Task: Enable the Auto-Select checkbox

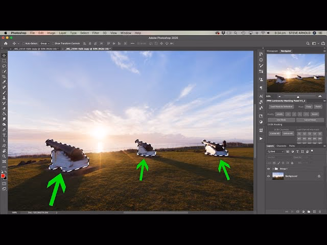Action: tap(24, 43)
